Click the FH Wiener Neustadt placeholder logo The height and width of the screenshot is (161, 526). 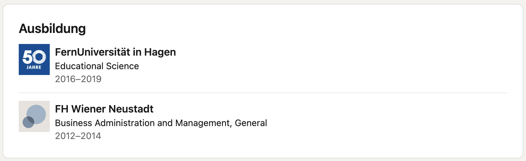point(34,116)
